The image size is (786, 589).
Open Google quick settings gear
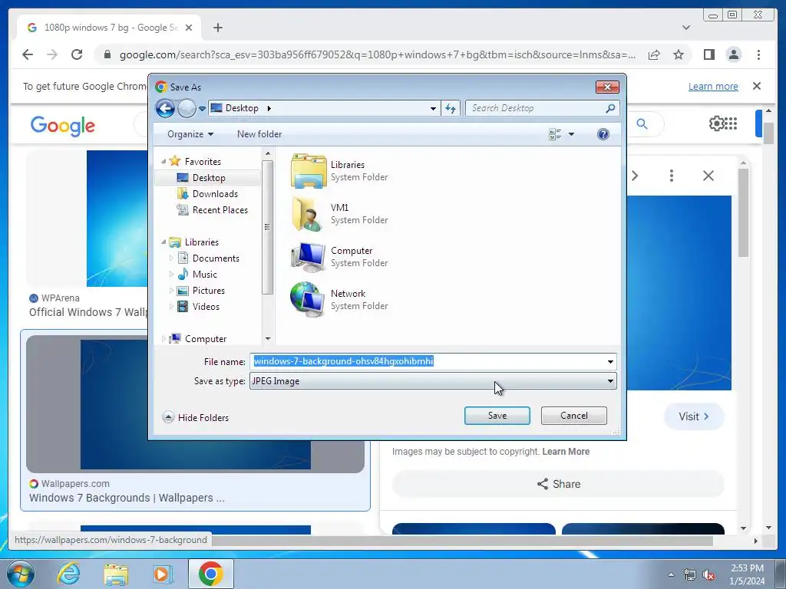(x=716, y=123)
